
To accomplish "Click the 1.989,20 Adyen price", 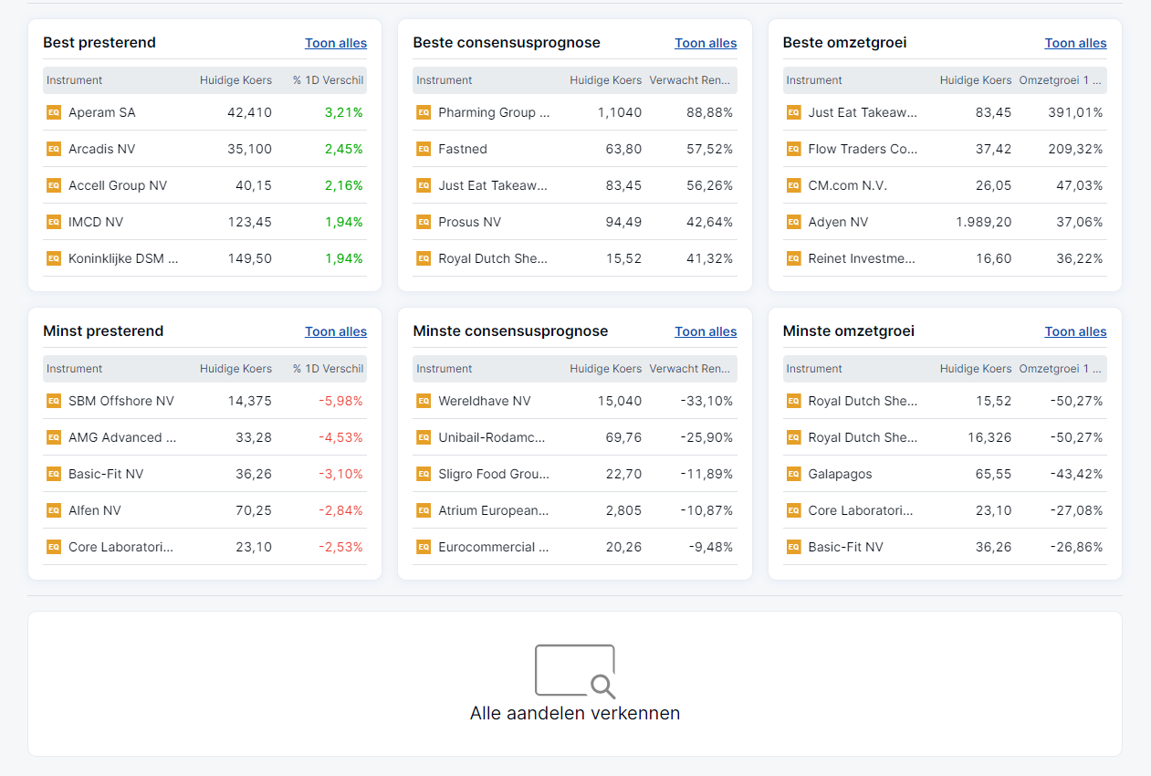I will point(983,222).
